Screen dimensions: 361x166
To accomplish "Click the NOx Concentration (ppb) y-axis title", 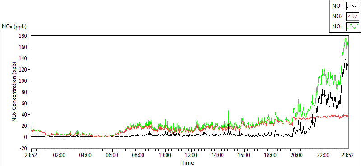I will [x=14, y=92].
